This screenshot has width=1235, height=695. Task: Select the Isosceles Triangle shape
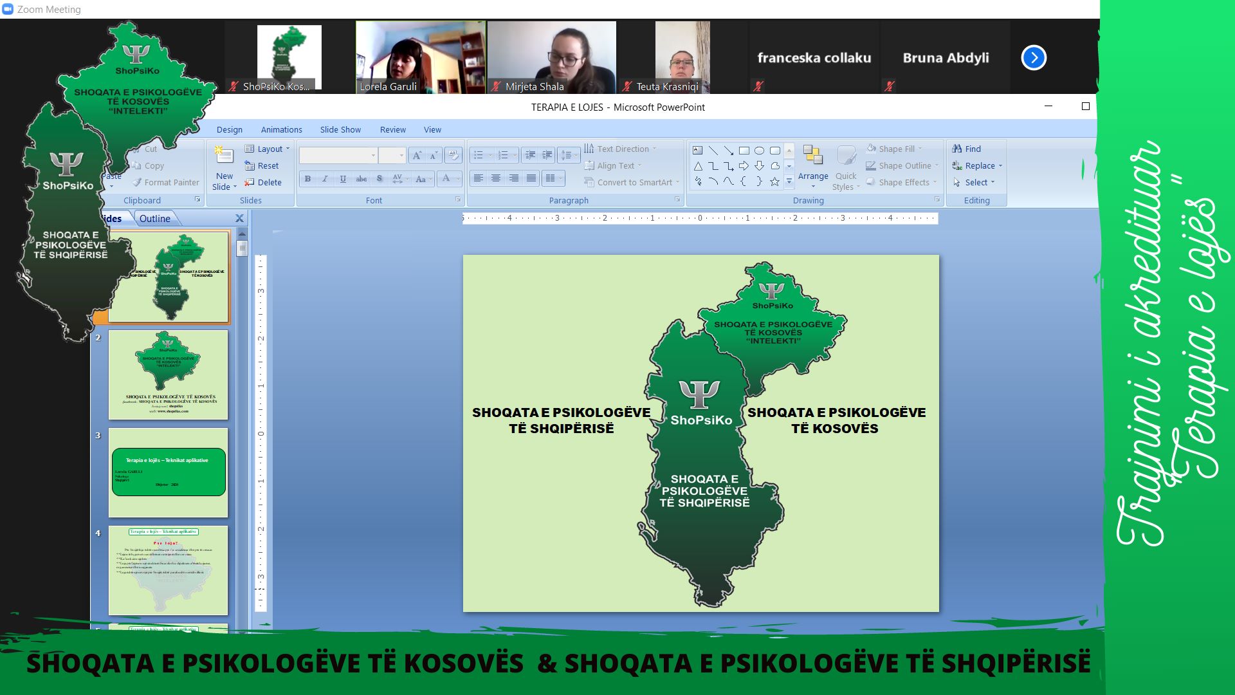(x=698, y=166)
